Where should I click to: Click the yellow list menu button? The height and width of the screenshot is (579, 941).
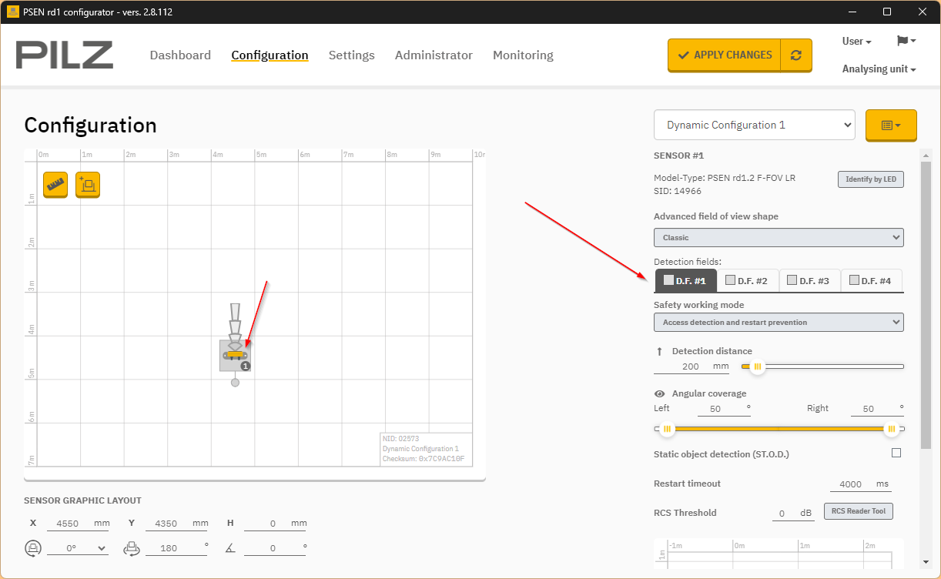891,125
